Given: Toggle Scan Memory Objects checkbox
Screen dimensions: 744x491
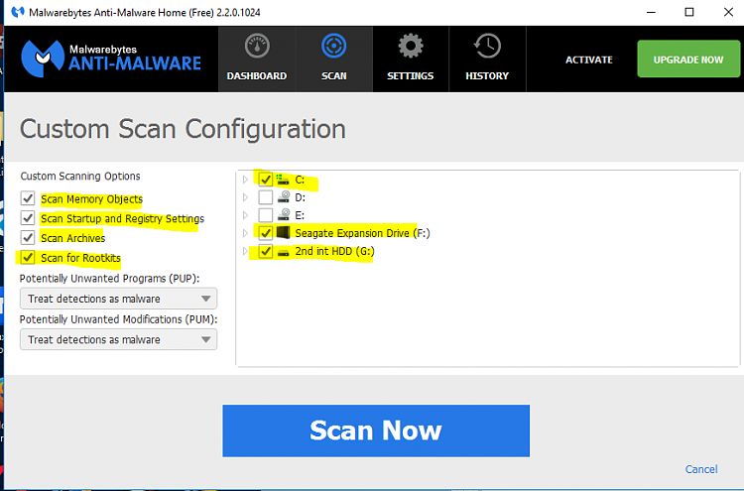Looking at the screenshot, I should coord(28,198).
